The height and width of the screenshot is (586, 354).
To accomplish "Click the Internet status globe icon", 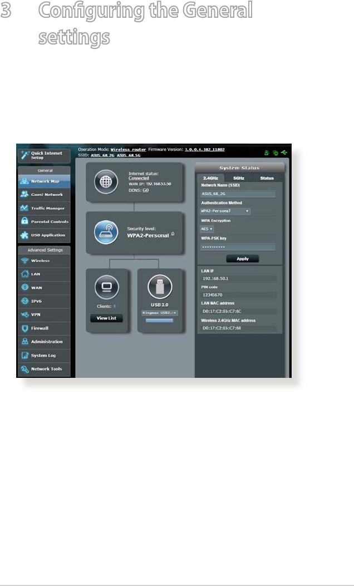I will coord(106,182).
